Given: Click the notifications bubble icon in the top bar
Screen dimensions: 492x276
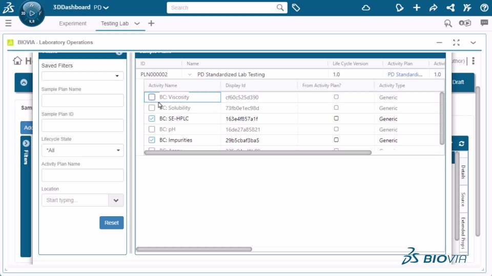Looking at the screenshot, I should click(399, 8).
